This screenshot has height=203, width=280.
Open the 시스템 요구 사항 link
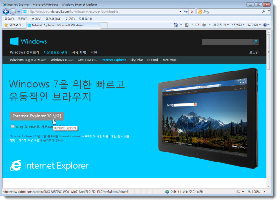pos(29,140)
